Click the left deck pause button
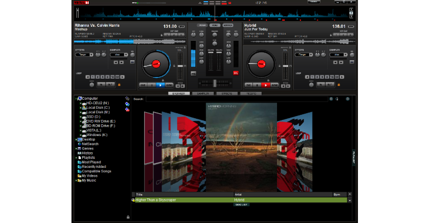 pos(152,85)
